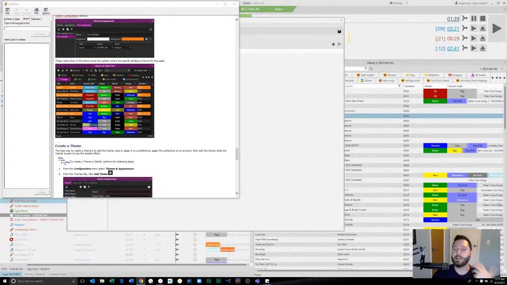The width and height of the screenshot is (507, 285).
Task: Eject the deck showing 02:41
Action: click(482, 48)
